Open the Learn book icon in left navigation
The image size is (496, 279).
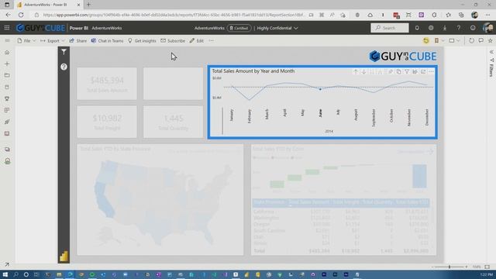point(7,133)
